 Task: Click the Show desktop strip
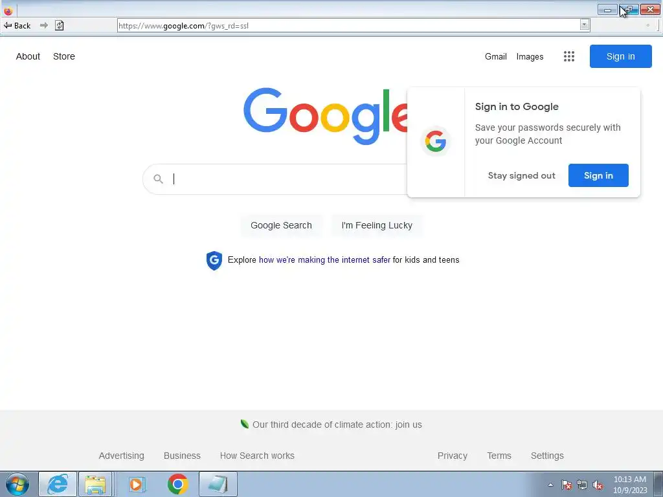tap(658, 484)
